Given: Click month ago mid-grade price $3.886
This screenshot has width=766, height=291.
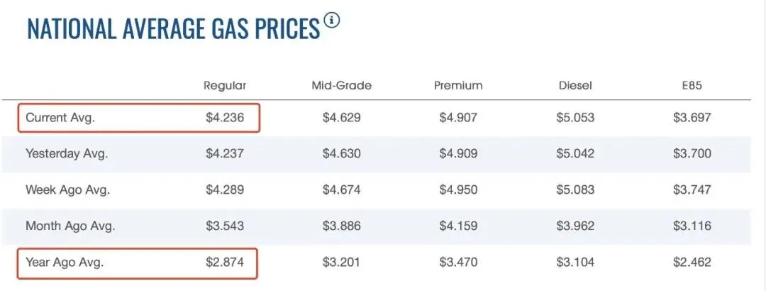Looking at the screenshot, I should pyautogui.click(x=341, y=226).
